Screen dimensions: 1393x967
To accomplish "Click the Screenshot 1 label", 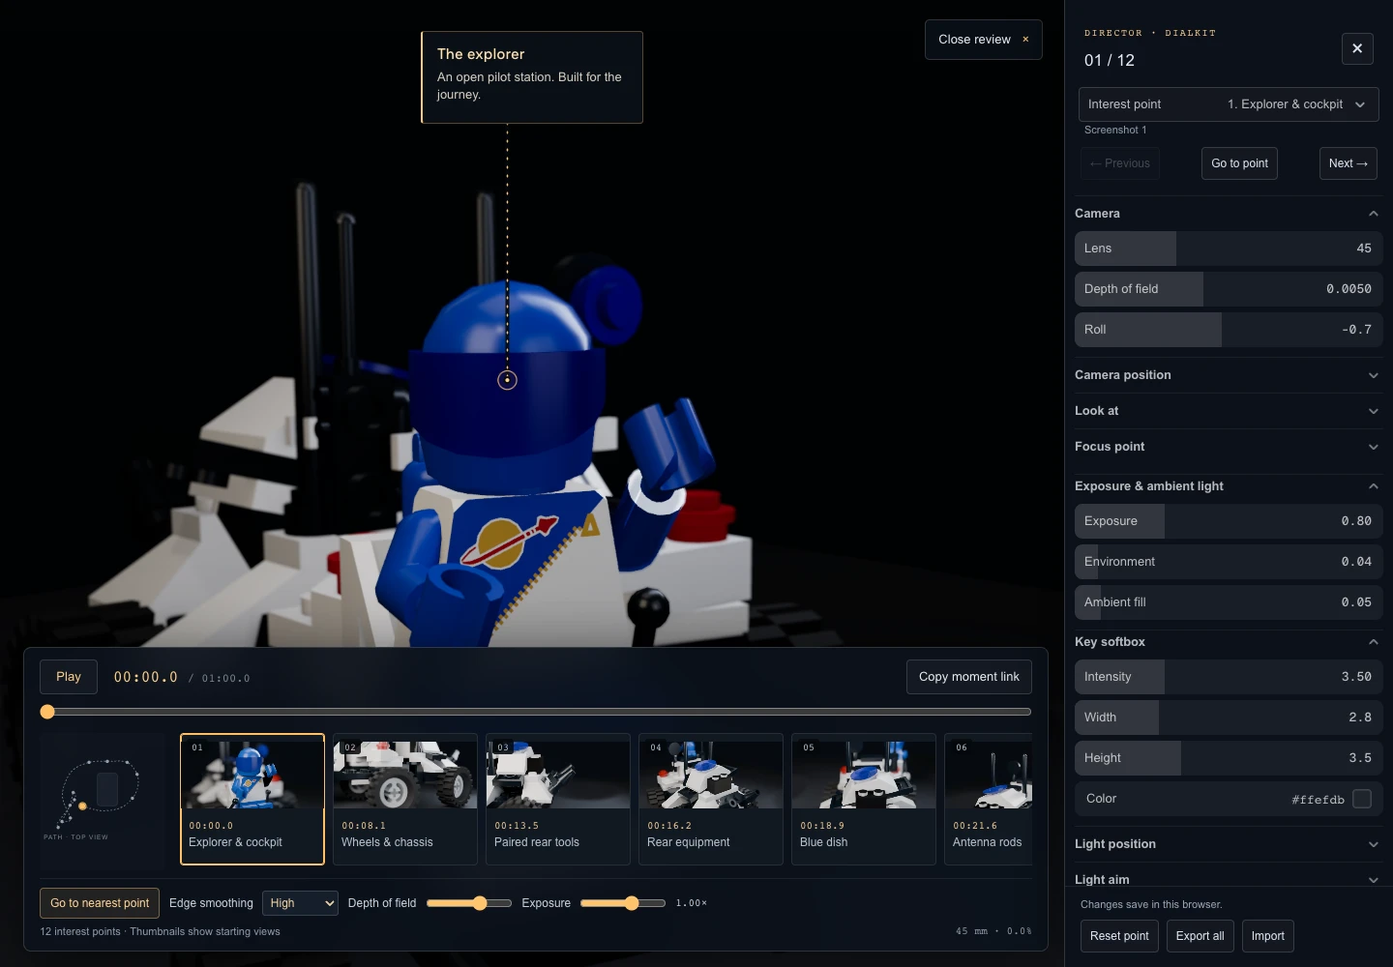I will [1115, 130].
